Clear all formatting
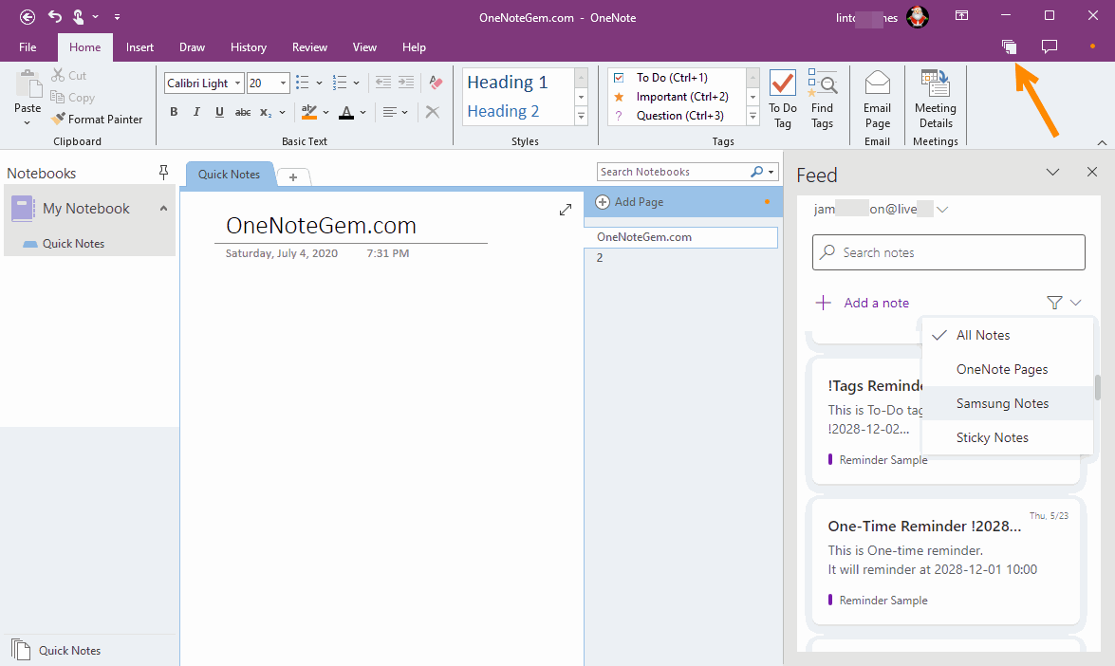Image resolution: width=1115 pixels, height=666 pixels. pyautogui.click(x=436, y=83)
